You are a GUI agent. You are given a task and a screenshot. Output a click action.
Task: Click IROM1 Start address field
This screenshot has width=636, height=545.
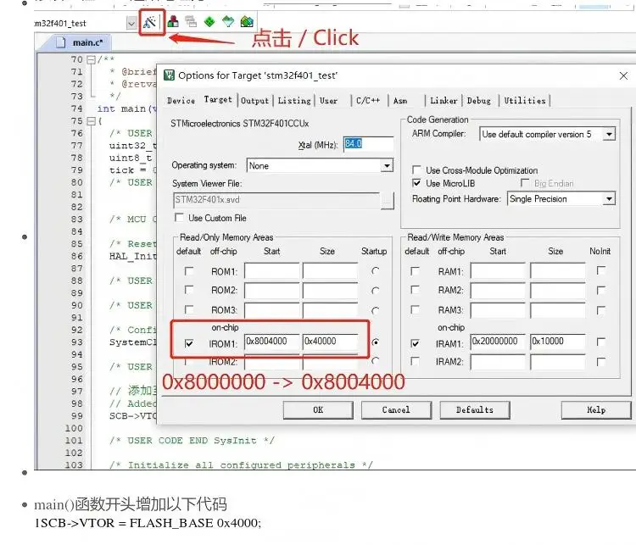click(271, 342)
